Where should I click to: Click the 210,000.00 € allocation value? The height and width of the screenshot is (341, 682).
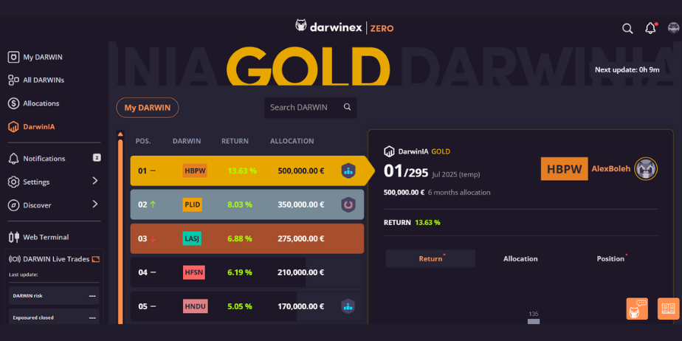(301, 272)
